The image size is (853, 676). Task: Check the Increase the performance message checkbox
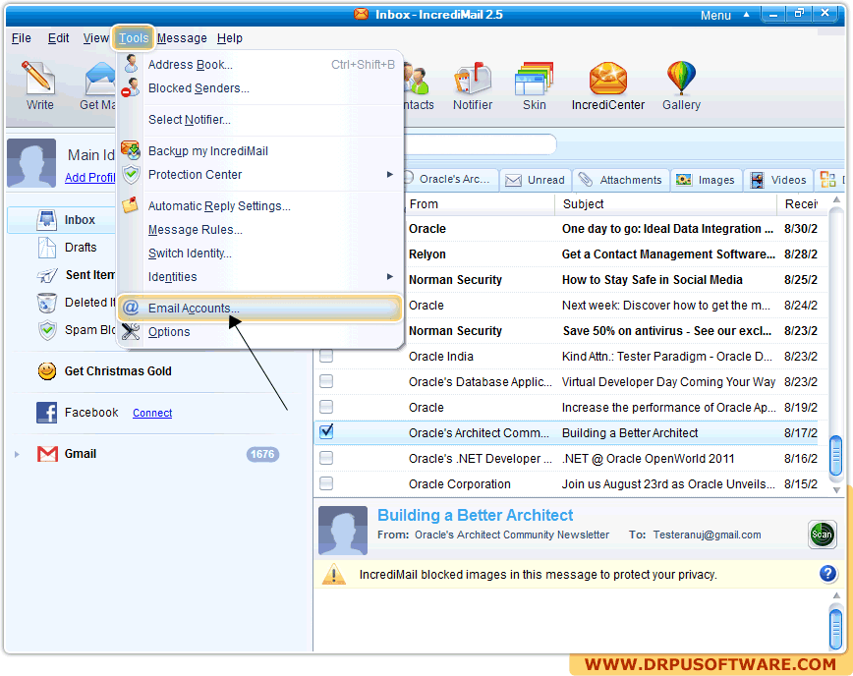(x=326, y=407)
